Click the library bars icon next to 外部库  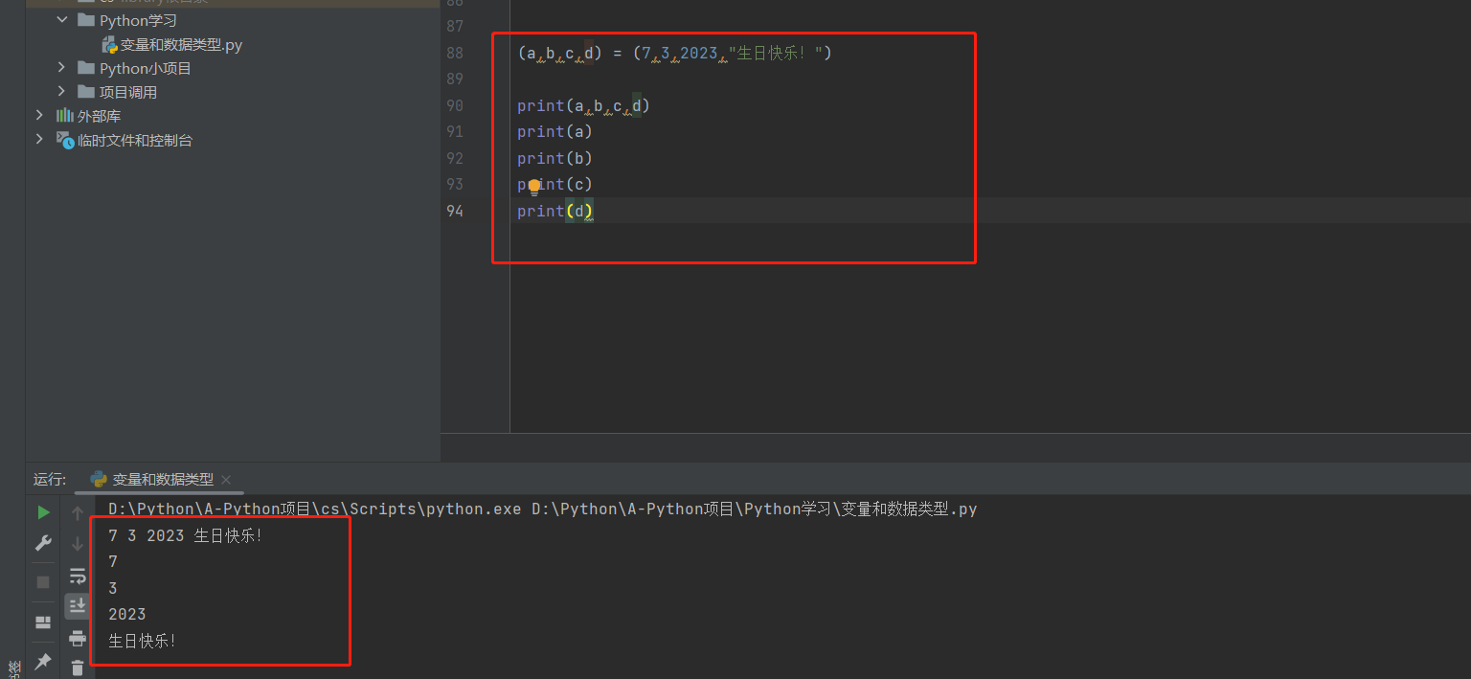click(x=64, y=116)
